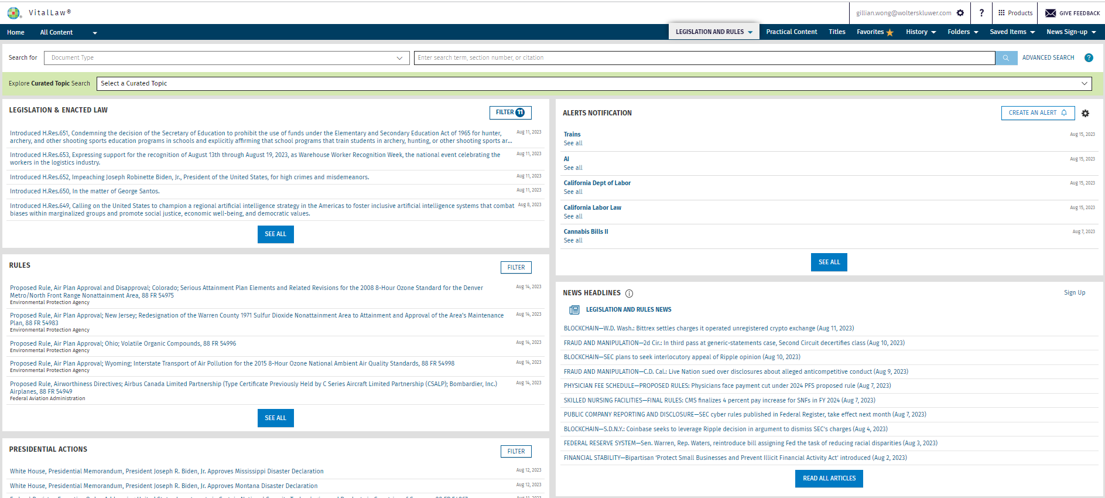Open the Products grid menu
Screen dimensions: 1105x498
(x=1015, y=13)
